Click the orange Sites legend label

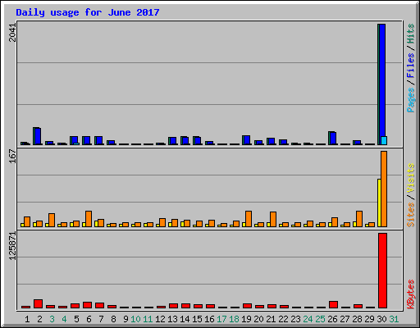[410, 215]
